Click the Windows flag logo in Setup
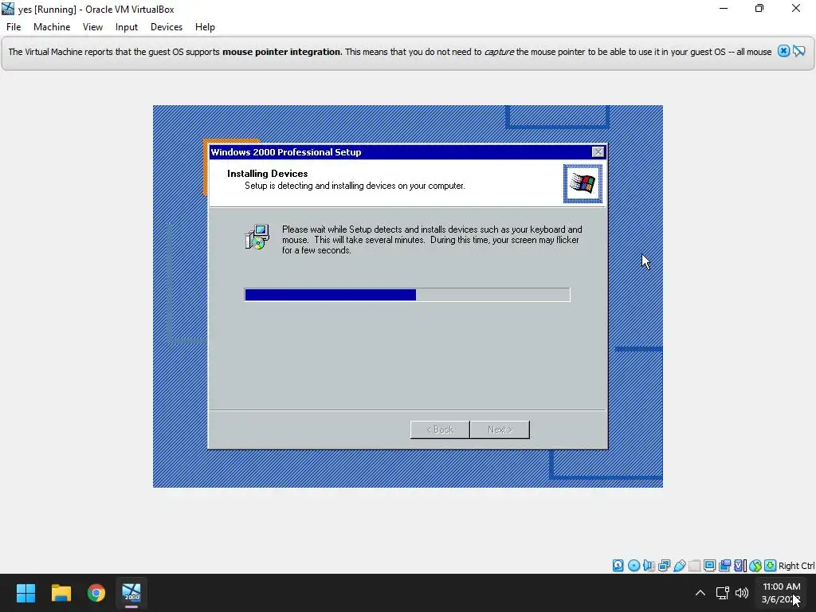 tap(583, 184)
